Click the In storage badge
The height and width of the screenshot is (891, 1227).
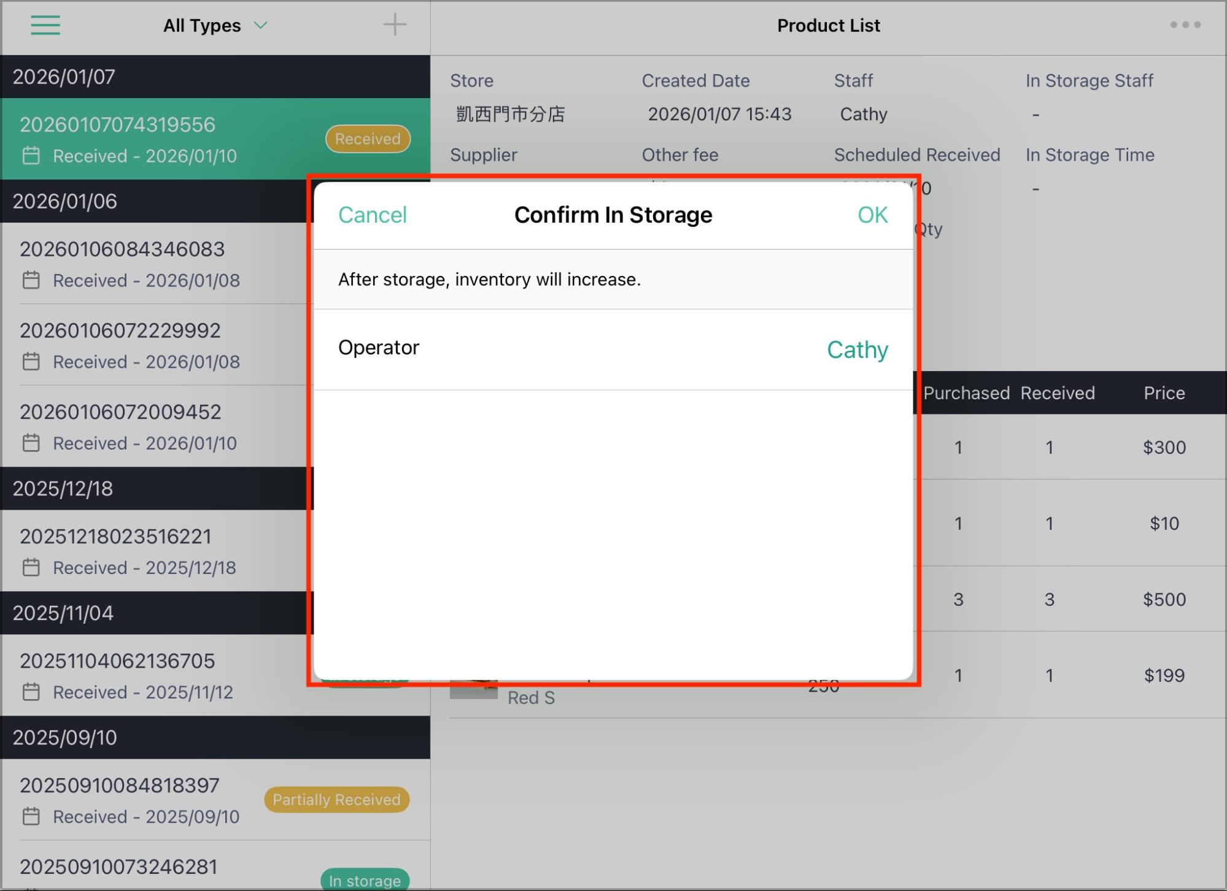coord(365,881)
